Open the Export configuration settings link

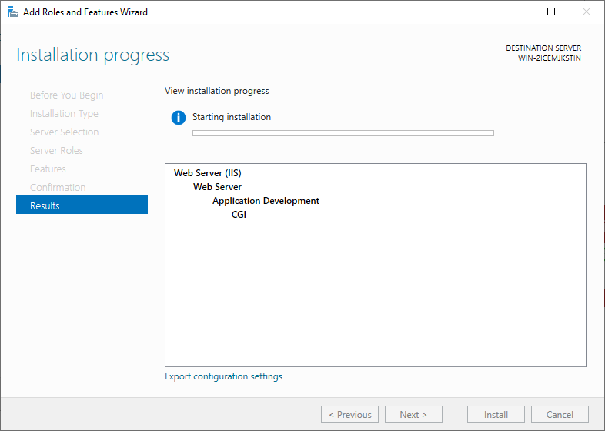point(223,376)
